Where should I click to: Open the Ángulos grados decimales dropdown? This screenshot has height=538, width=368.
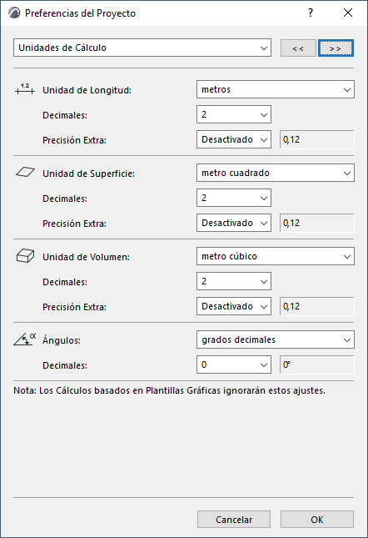(x=276, y=339)
